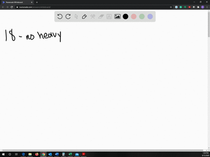Activate the text box tool

pyautogui.click(x=109, y=17)
